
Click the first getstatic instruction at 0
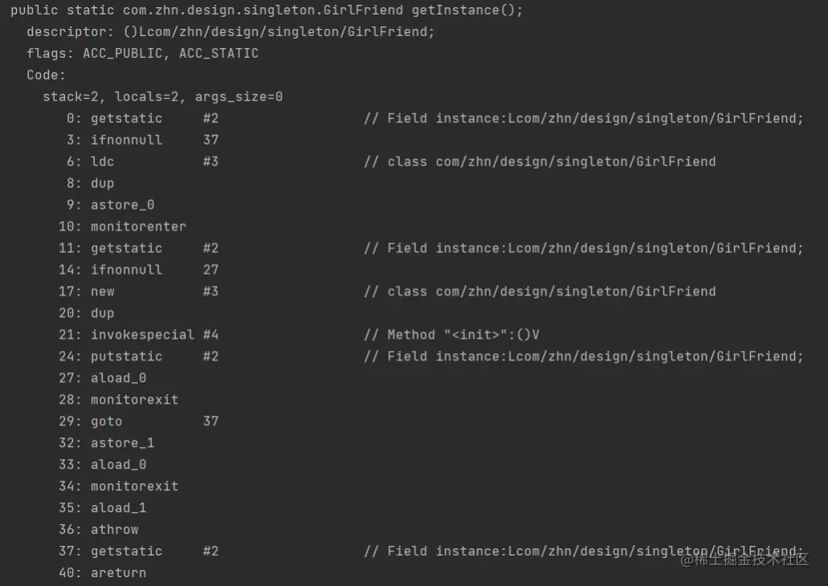pyautogui.click(x=126, y=119)
